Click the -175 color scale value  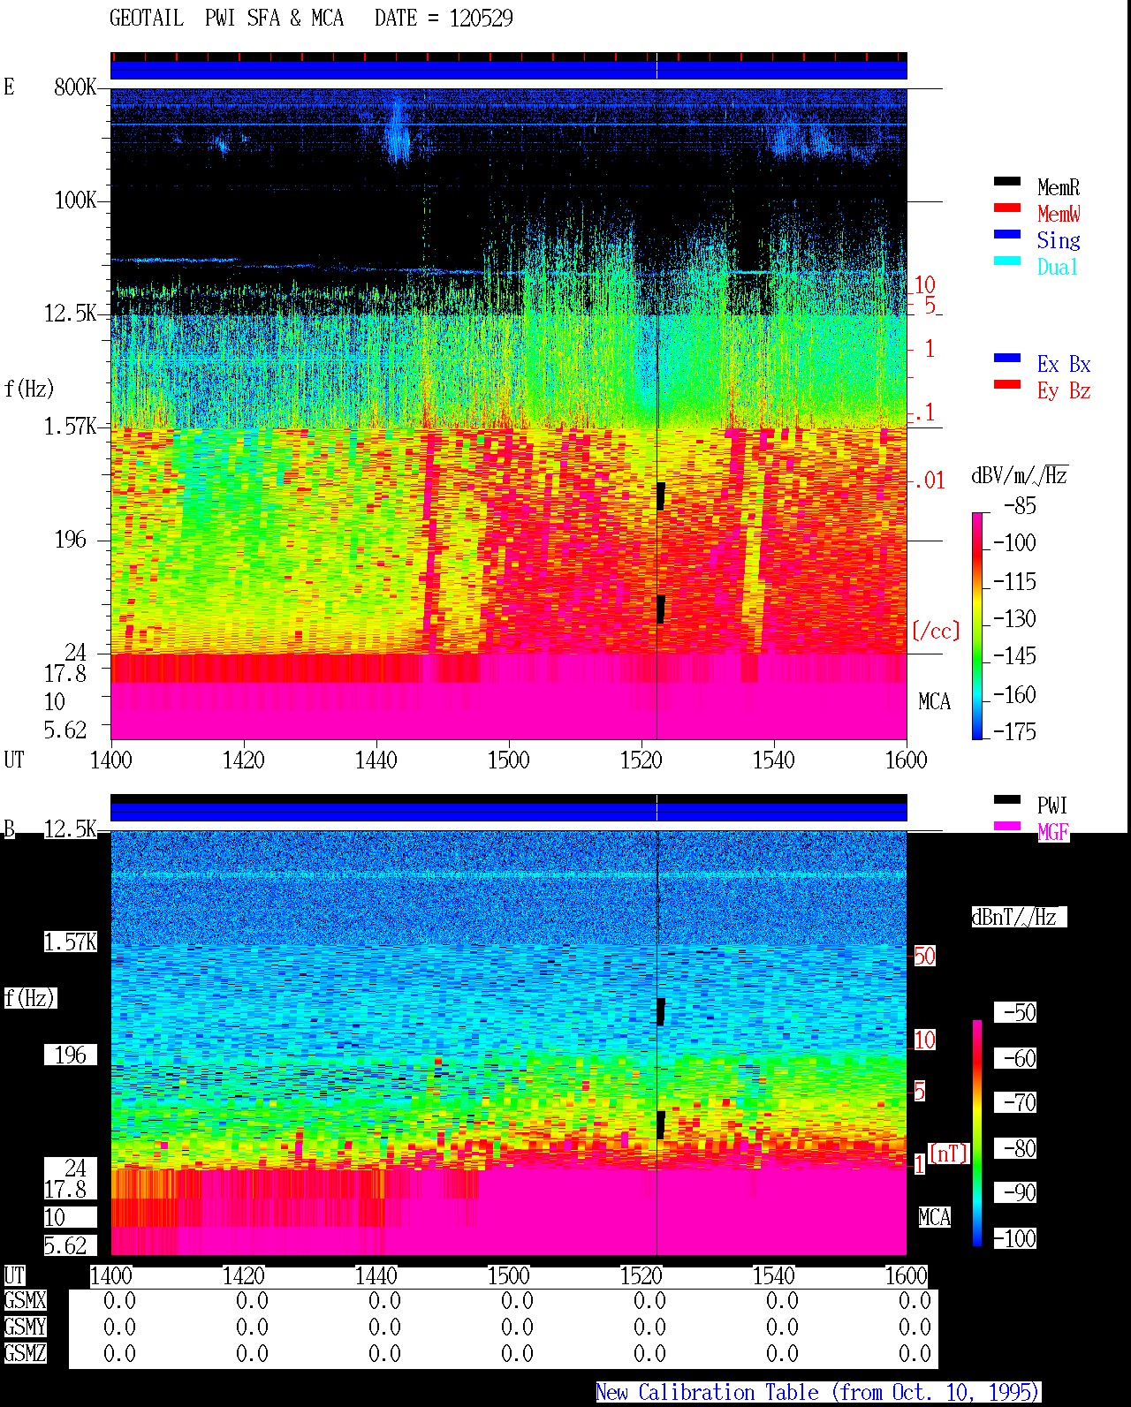coord(1014,731)
